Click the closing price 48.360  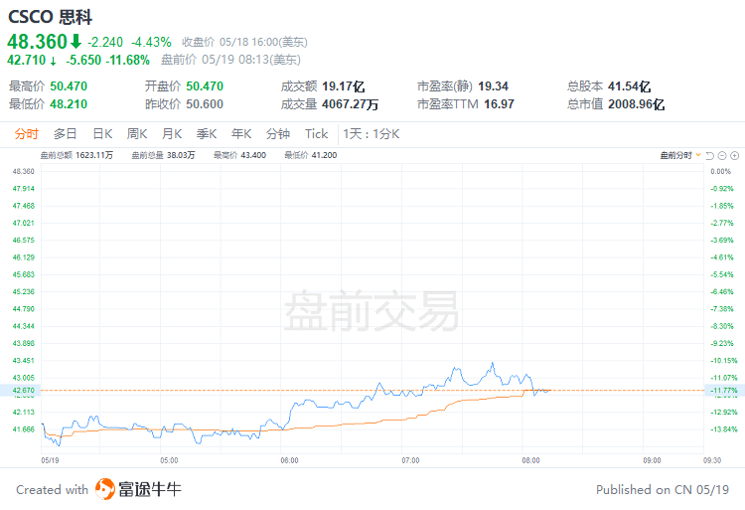coord(37,42)
